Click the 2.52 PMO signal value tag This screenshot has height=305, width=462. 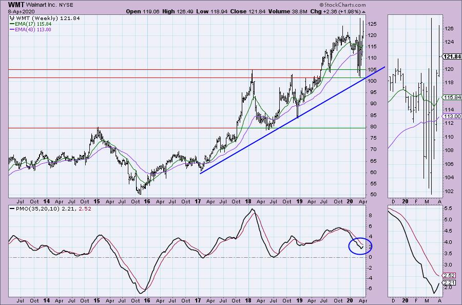pyautogui.click(x=449, y=276)
